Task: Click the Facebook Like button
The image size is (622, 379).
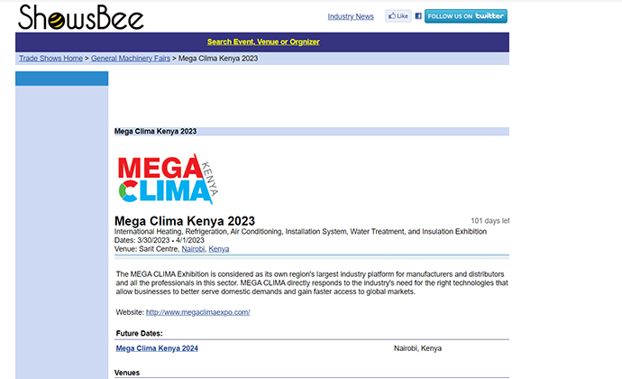Action: coord(398,16)
